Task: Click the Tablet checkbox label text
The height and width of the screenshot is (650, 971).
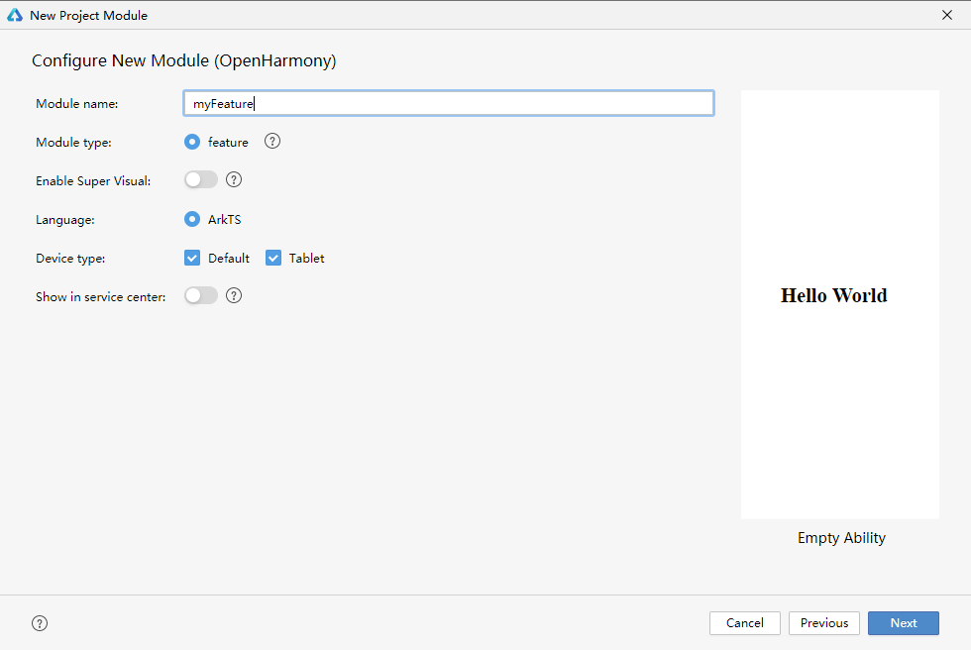Action: tap(306, 259)
